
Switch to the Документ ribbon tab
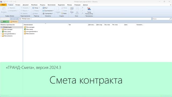tap(26, 5)
